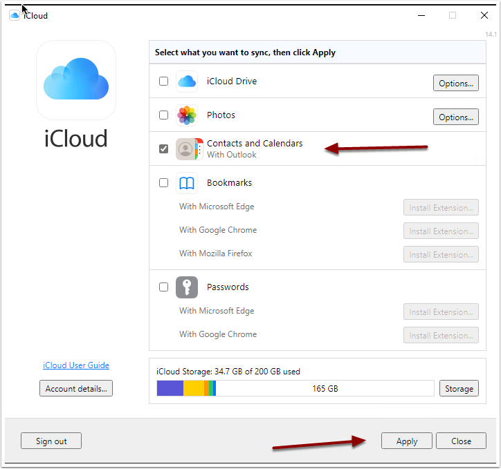Click the yellow segment of storage bar
The image size is (501, 469).
pos(194,388)
